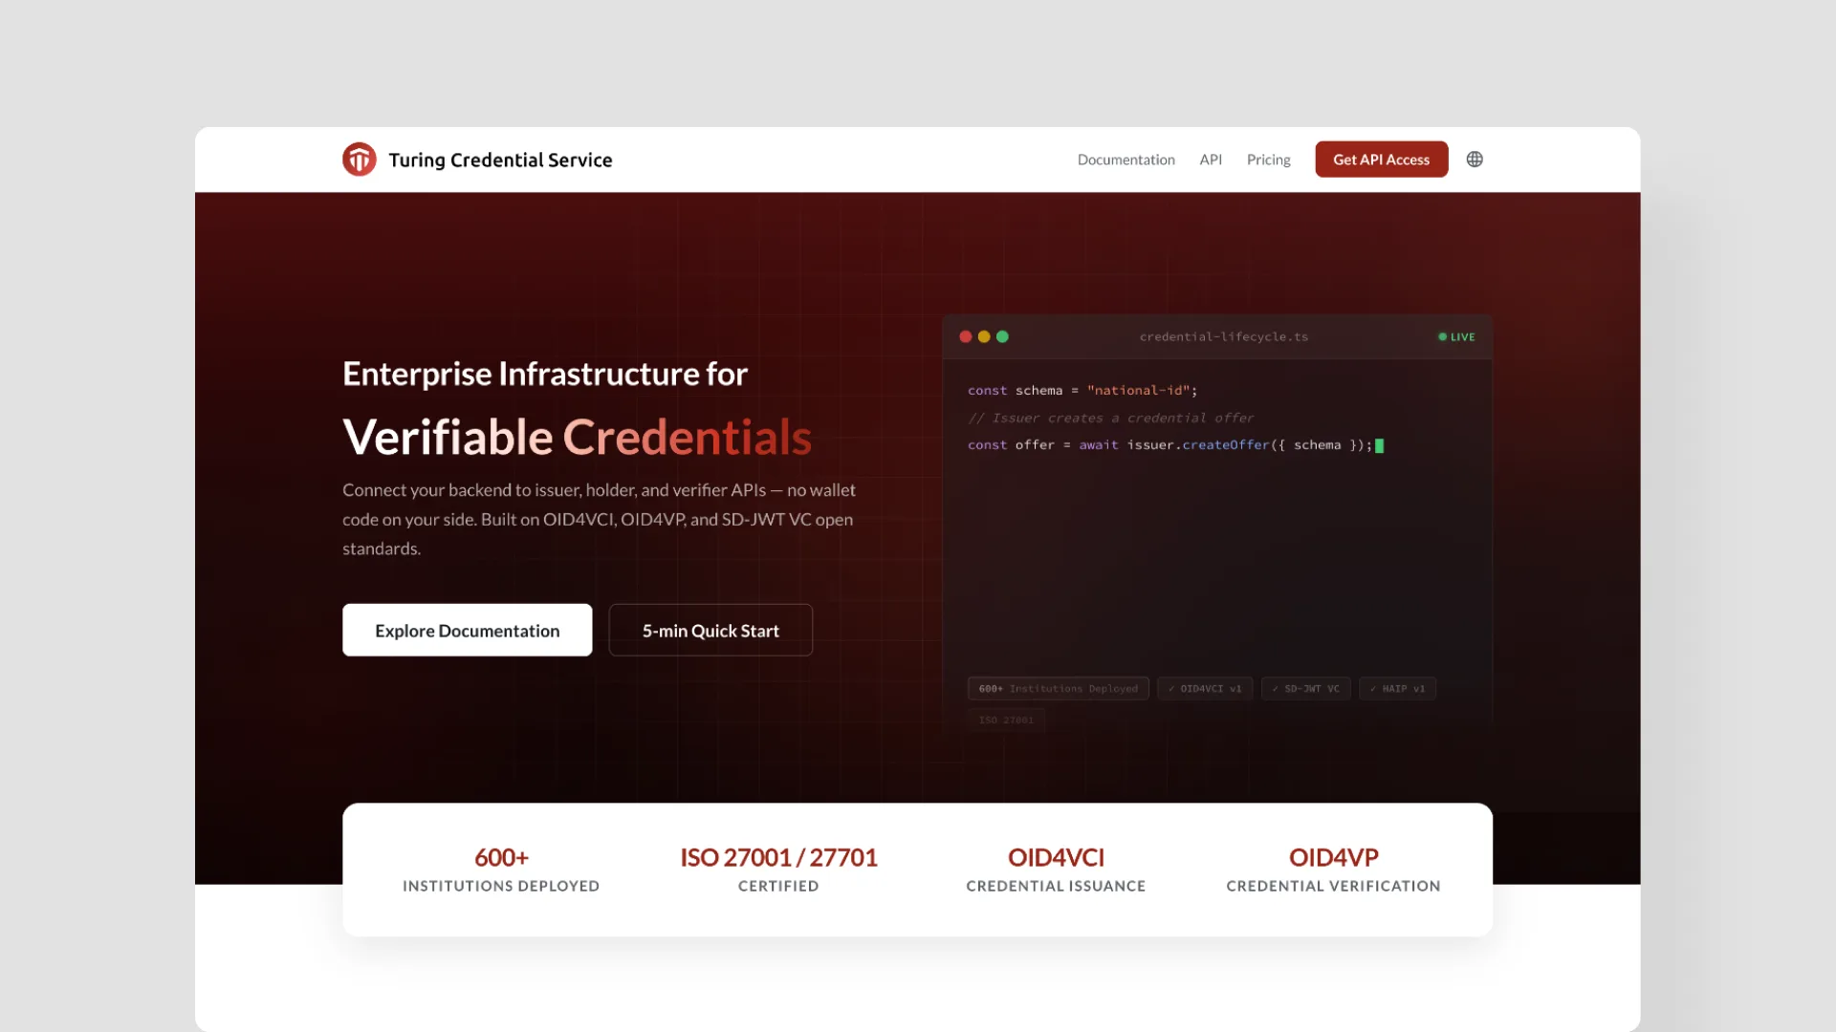Click the 'OID4VCI v1' badge
The height and width of the screenshot is (1032, 1836).
(x=1204, y=689)
